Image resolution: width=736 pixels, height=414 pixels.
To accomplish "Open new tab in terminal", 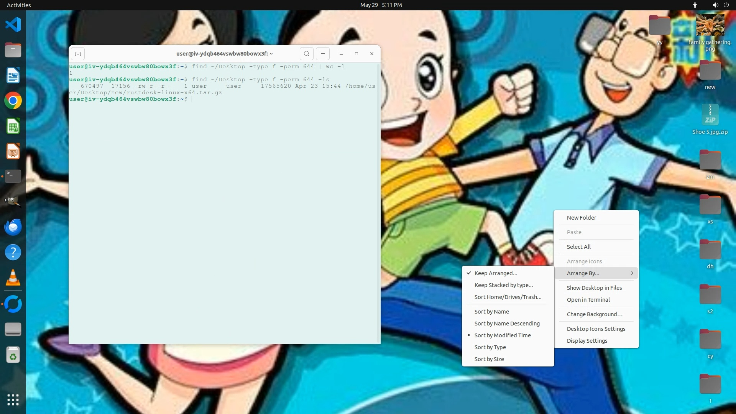I will [x=78, y=54].
